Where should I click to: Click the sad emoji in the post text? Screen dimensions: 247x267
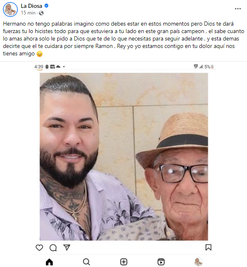[x=40, y=54]
